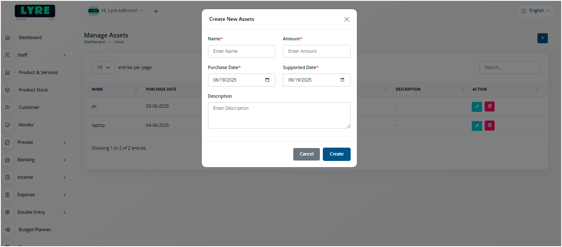Open the Budget Planner sidebar item

[34, 230]
